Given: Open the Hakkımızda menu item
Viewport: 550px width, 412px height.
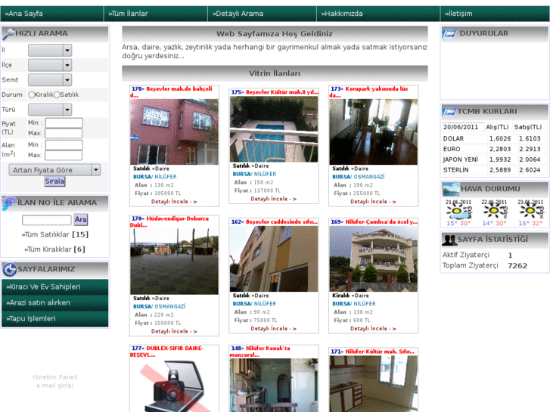Looking at the screenshot, I should pyautogui.click(x=378, y=14).
